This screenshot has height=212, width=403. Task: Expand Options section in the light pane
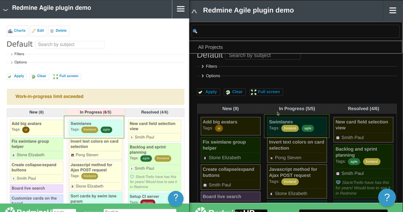(19, 62)
